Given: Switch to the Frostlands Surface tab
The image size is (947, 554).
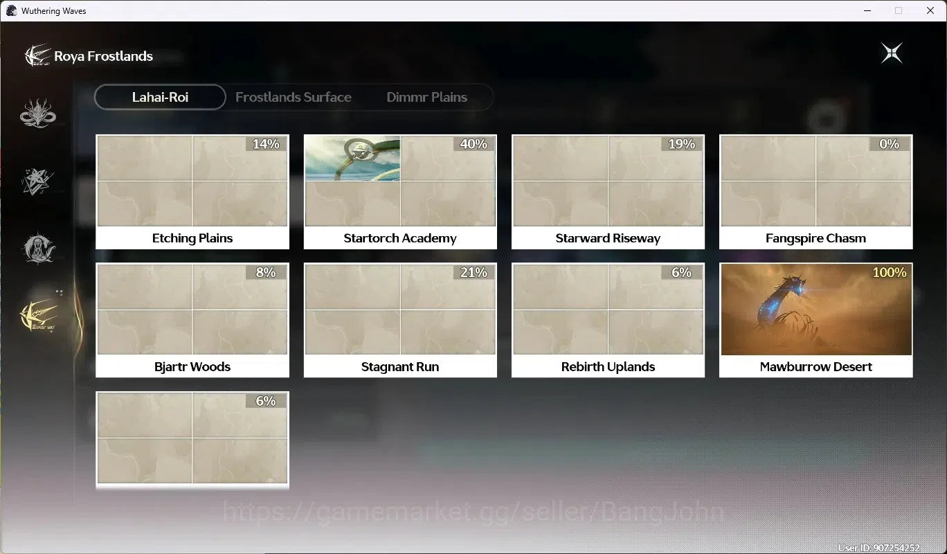Looking at the screenshot, I should point(294,98).
